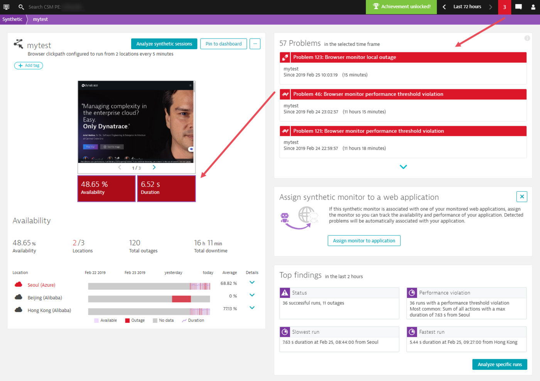Click the apps grid icon top-left

(x=6, y=7)
